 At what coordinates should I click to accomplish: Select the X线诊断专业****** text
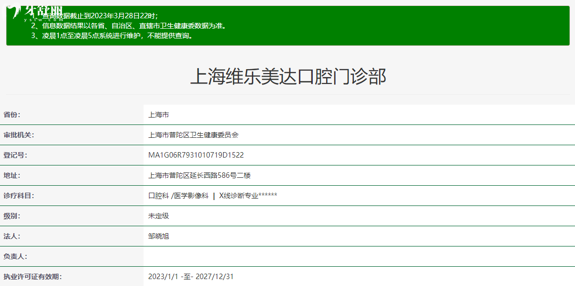248,196
